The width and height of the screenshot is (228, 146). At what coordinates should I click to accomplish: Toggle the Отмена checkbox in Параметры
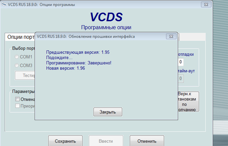[x=17, y=99]
